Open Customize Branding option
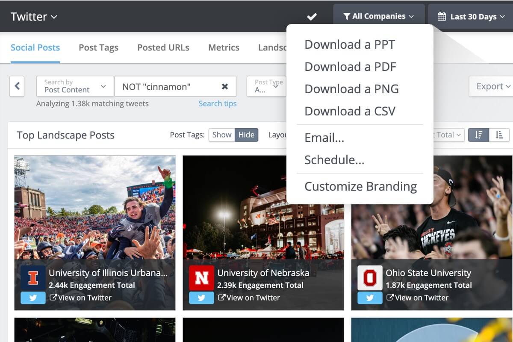Screen dimensions: 513x342 (x=360, y=186)
